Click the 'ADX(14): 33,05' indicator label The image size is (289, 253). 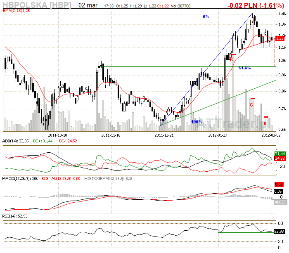pyautogui.click(x=16, y=141)
